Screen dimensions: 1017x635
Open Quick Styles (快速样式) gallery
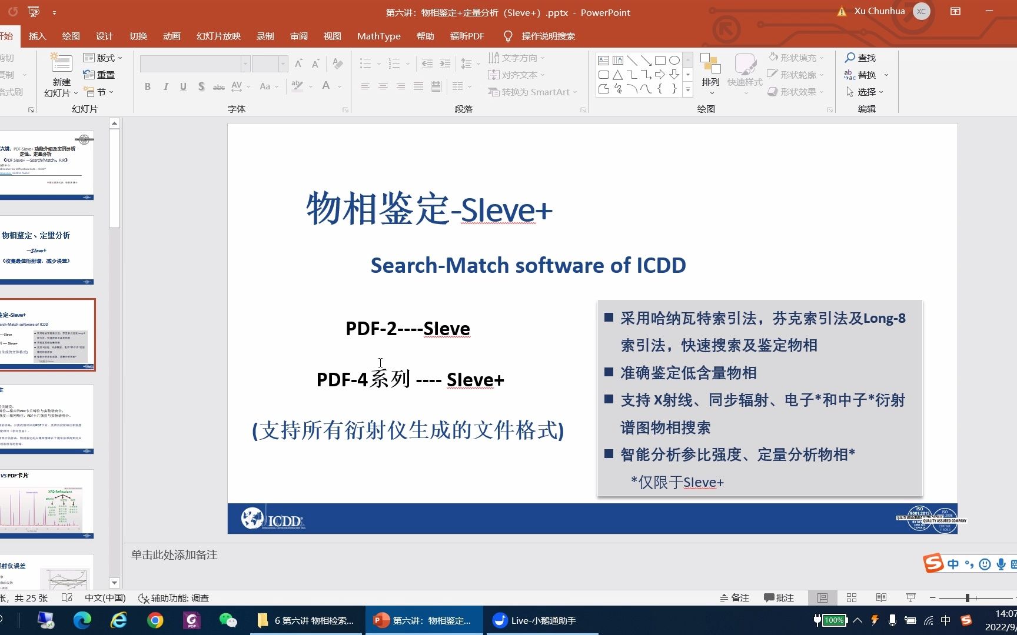[745, 74]
